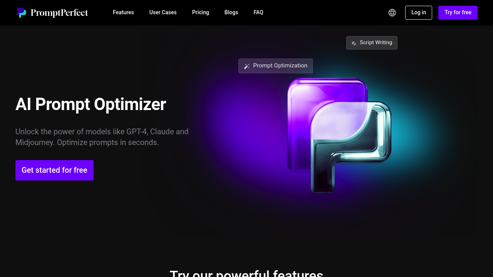The height and width of the screenshot is (277, 493).
Task: Open the FAQ section
Action: click(258, 12)
